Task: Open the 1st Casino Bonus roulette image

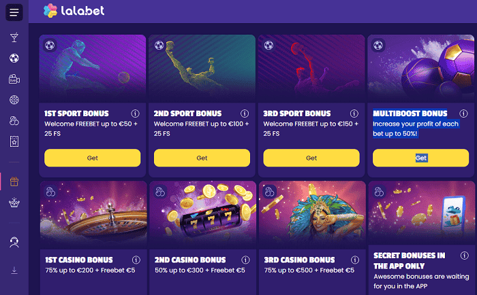Action: (x=93, y=214)
